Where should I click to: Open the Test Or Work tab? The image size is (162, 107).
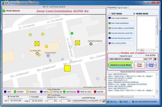tap(122, 8)
